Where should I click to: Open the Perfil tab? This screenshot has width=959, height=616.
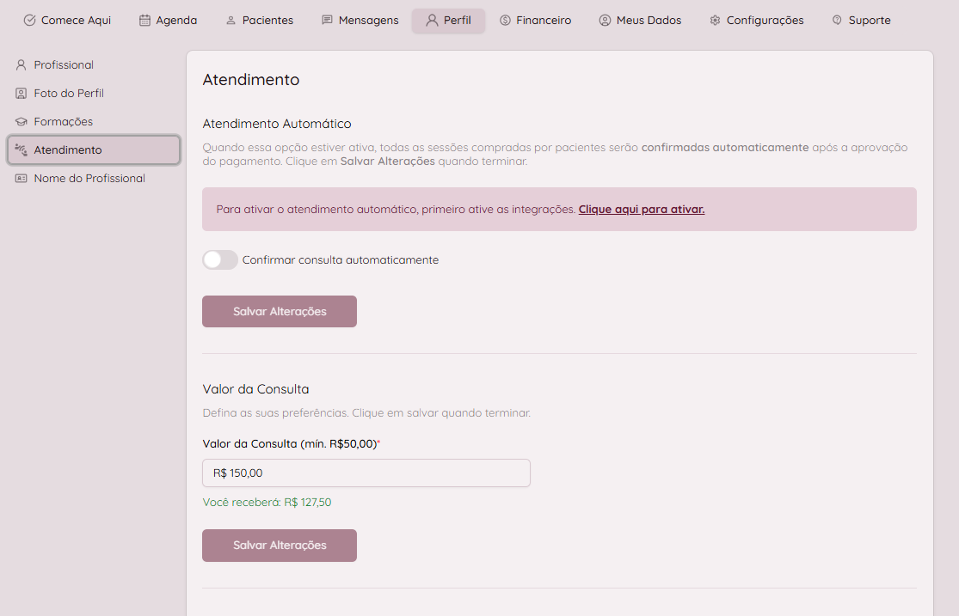click(x=448, y=21)
